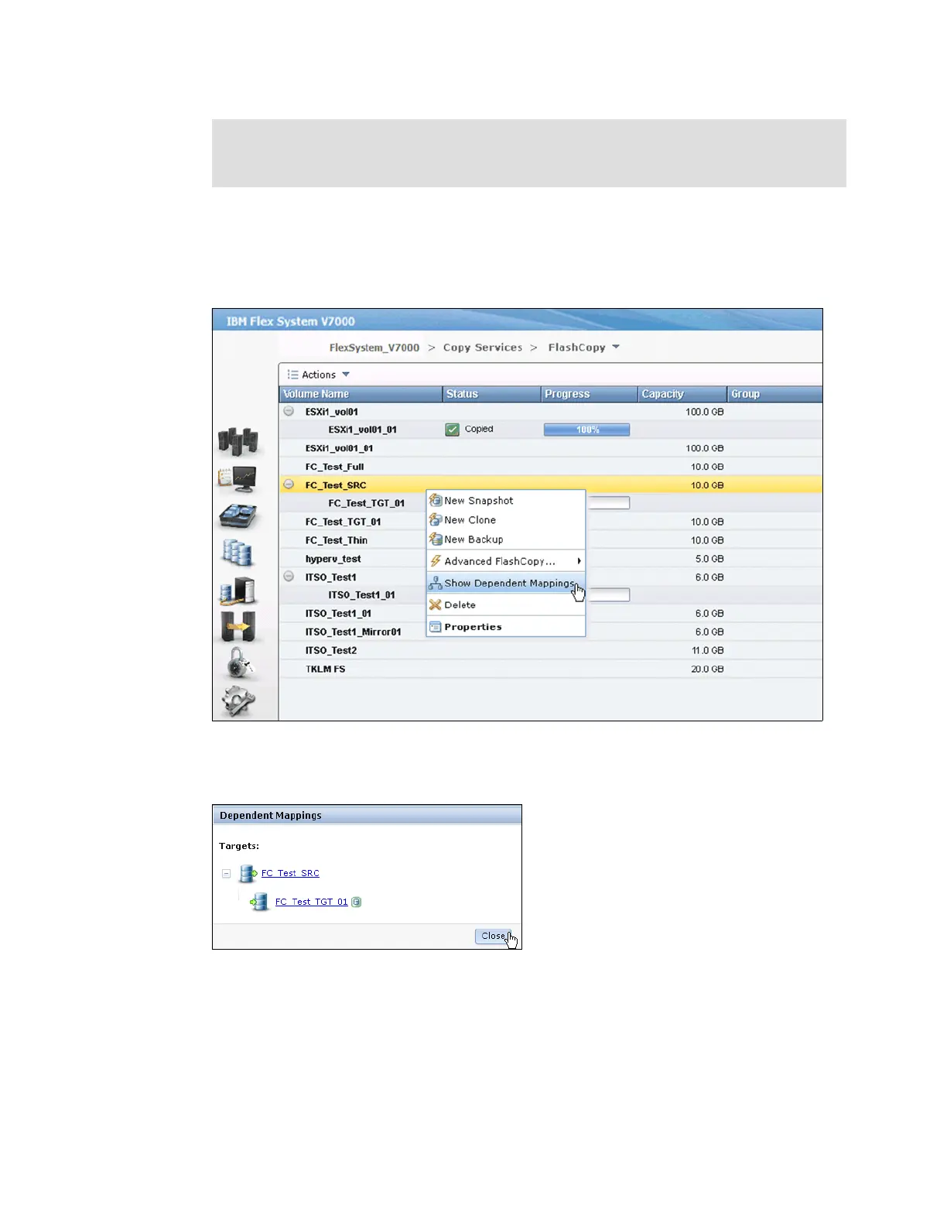Open the Volumes database sidebar icon
The height and width of the screenshot is (1226, 947).
click(x=238, y=553)
